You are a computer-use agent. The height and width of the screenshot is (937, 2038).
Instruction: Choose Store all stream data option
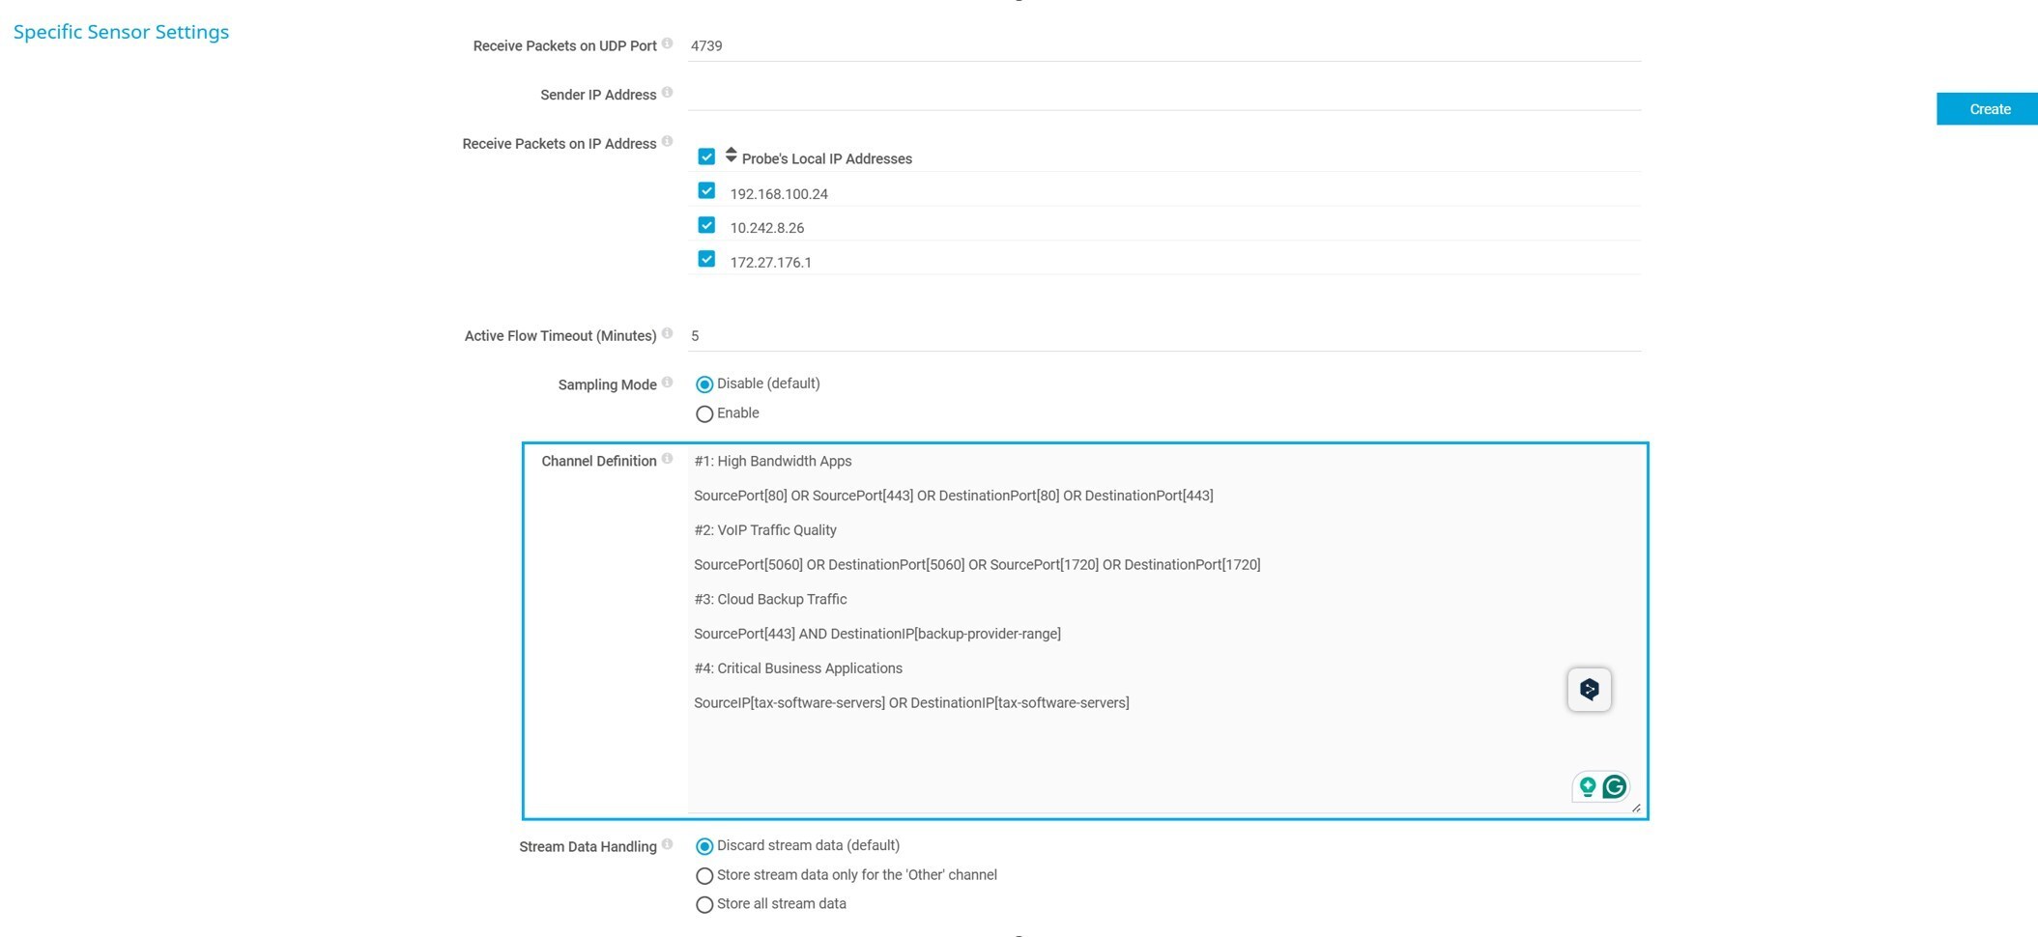704,905
